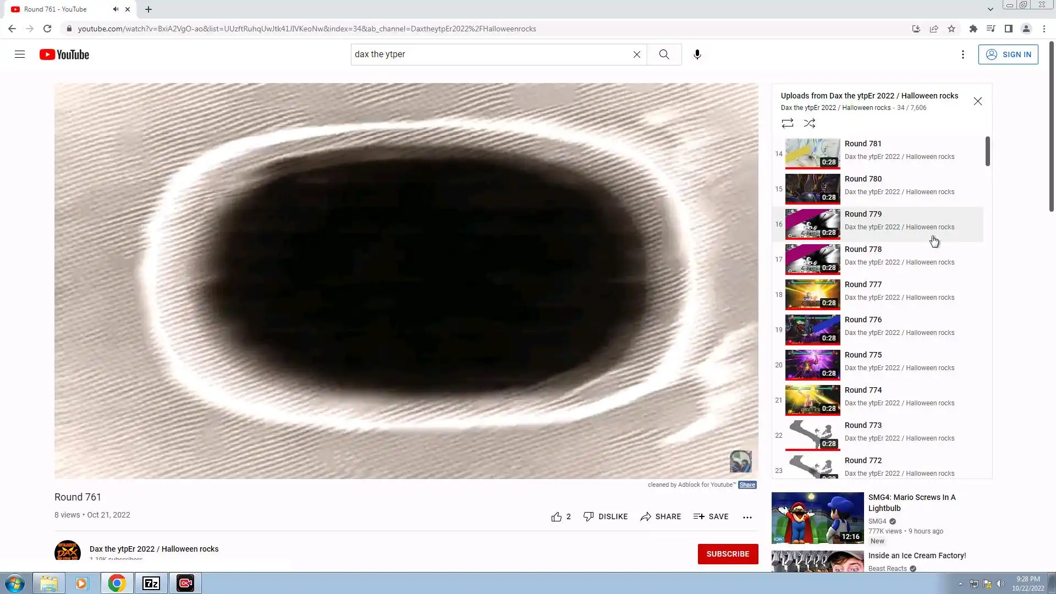Click the search magnifier button
Image resolution: width=1056 pixels, height=594 pixels.
pyautogui.click(x=664, y=54)
